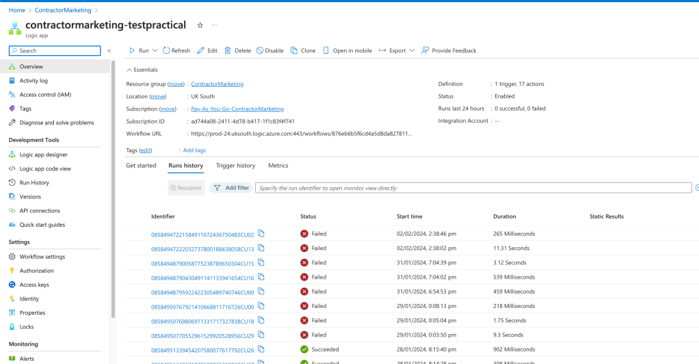Copy identifier of run ending CU18
Screen dimensions: 699x364
tap(261, 320)
